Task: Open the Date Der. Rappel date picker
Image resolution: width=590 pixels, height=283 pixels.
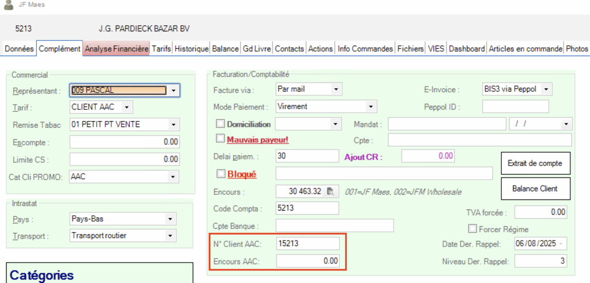Action: click(x=561, y=244)
